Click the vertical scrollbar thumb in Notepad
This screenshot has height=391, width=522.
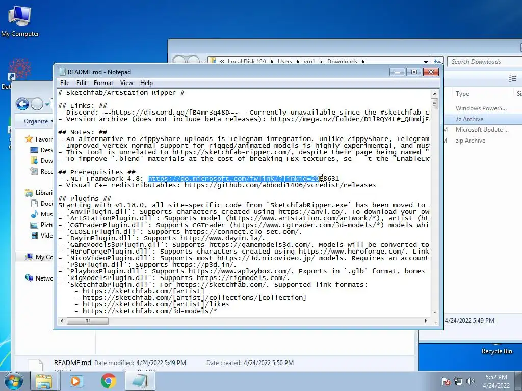[434, 104]
